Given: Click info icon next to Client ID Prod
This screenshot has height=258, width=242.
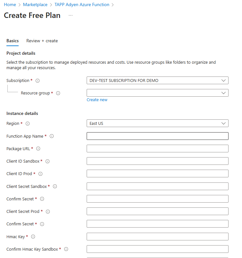Looking at the screenshot, I should 40,174.
